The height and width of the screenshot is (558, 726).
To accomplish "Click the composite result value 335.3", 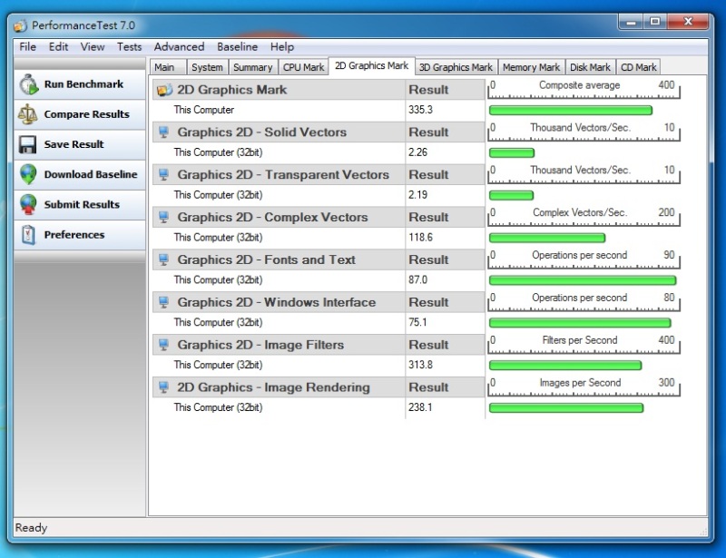I will click(x=420, y=110).
